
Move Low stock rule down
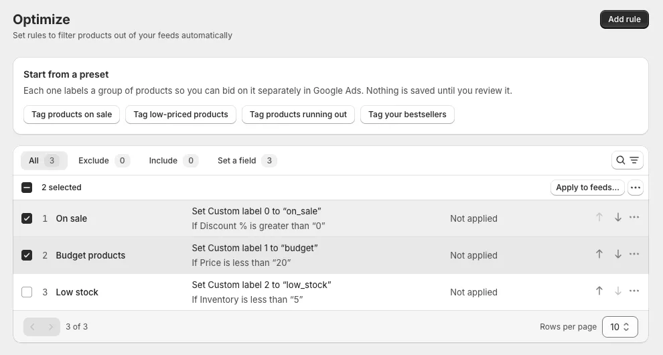pyautogui.click(x=617, y=291)
